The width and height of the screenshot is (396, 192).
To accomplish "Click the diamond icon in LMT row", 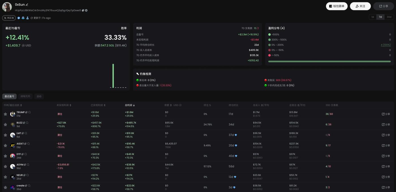I will click(x=236, y=135).
